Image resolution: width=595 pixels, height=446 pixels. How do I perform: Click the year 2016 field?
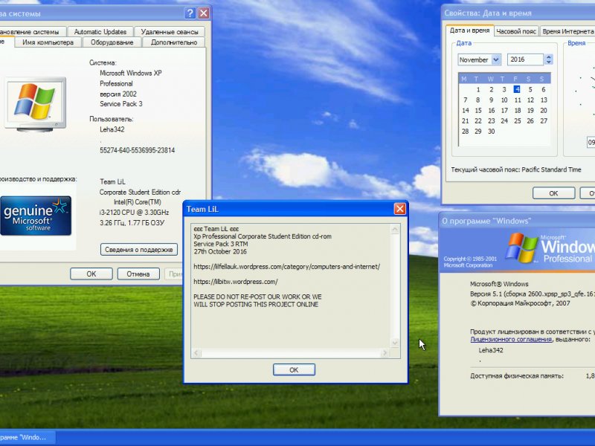tap(525, 59)
